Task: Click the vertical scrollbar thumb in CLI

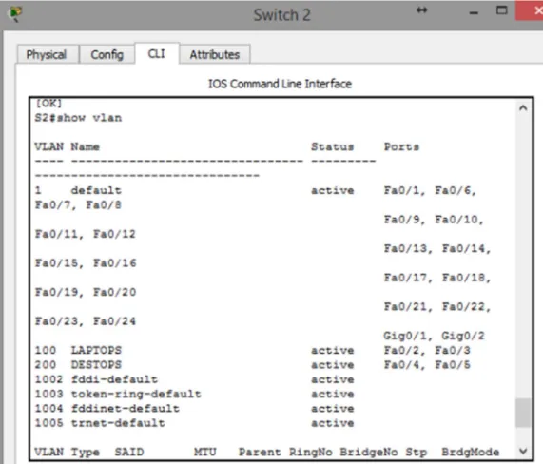Action: pos(523,413)
